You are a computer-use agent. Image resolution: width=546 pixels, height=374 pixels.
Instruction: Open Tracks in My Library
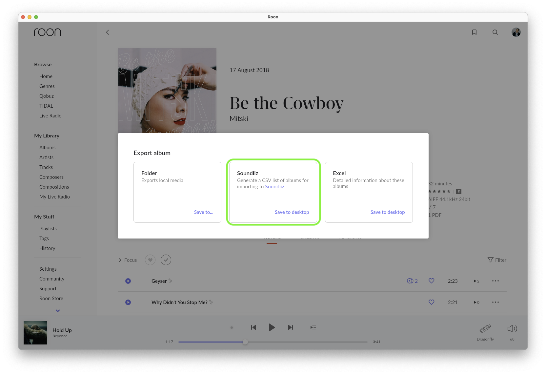tap(46, 167)
